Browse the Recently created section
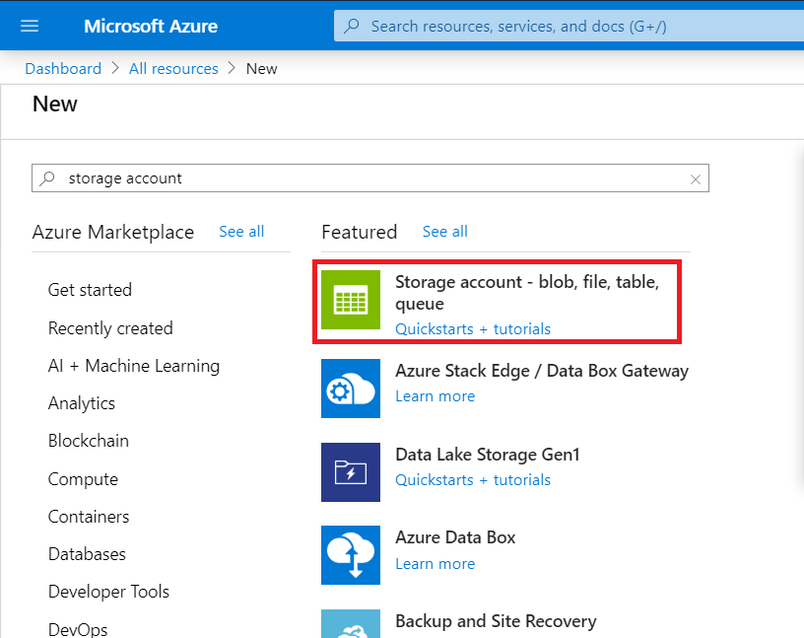Viewport: 804px width, 638px height. pyautogui.click(x=109, y=327)
